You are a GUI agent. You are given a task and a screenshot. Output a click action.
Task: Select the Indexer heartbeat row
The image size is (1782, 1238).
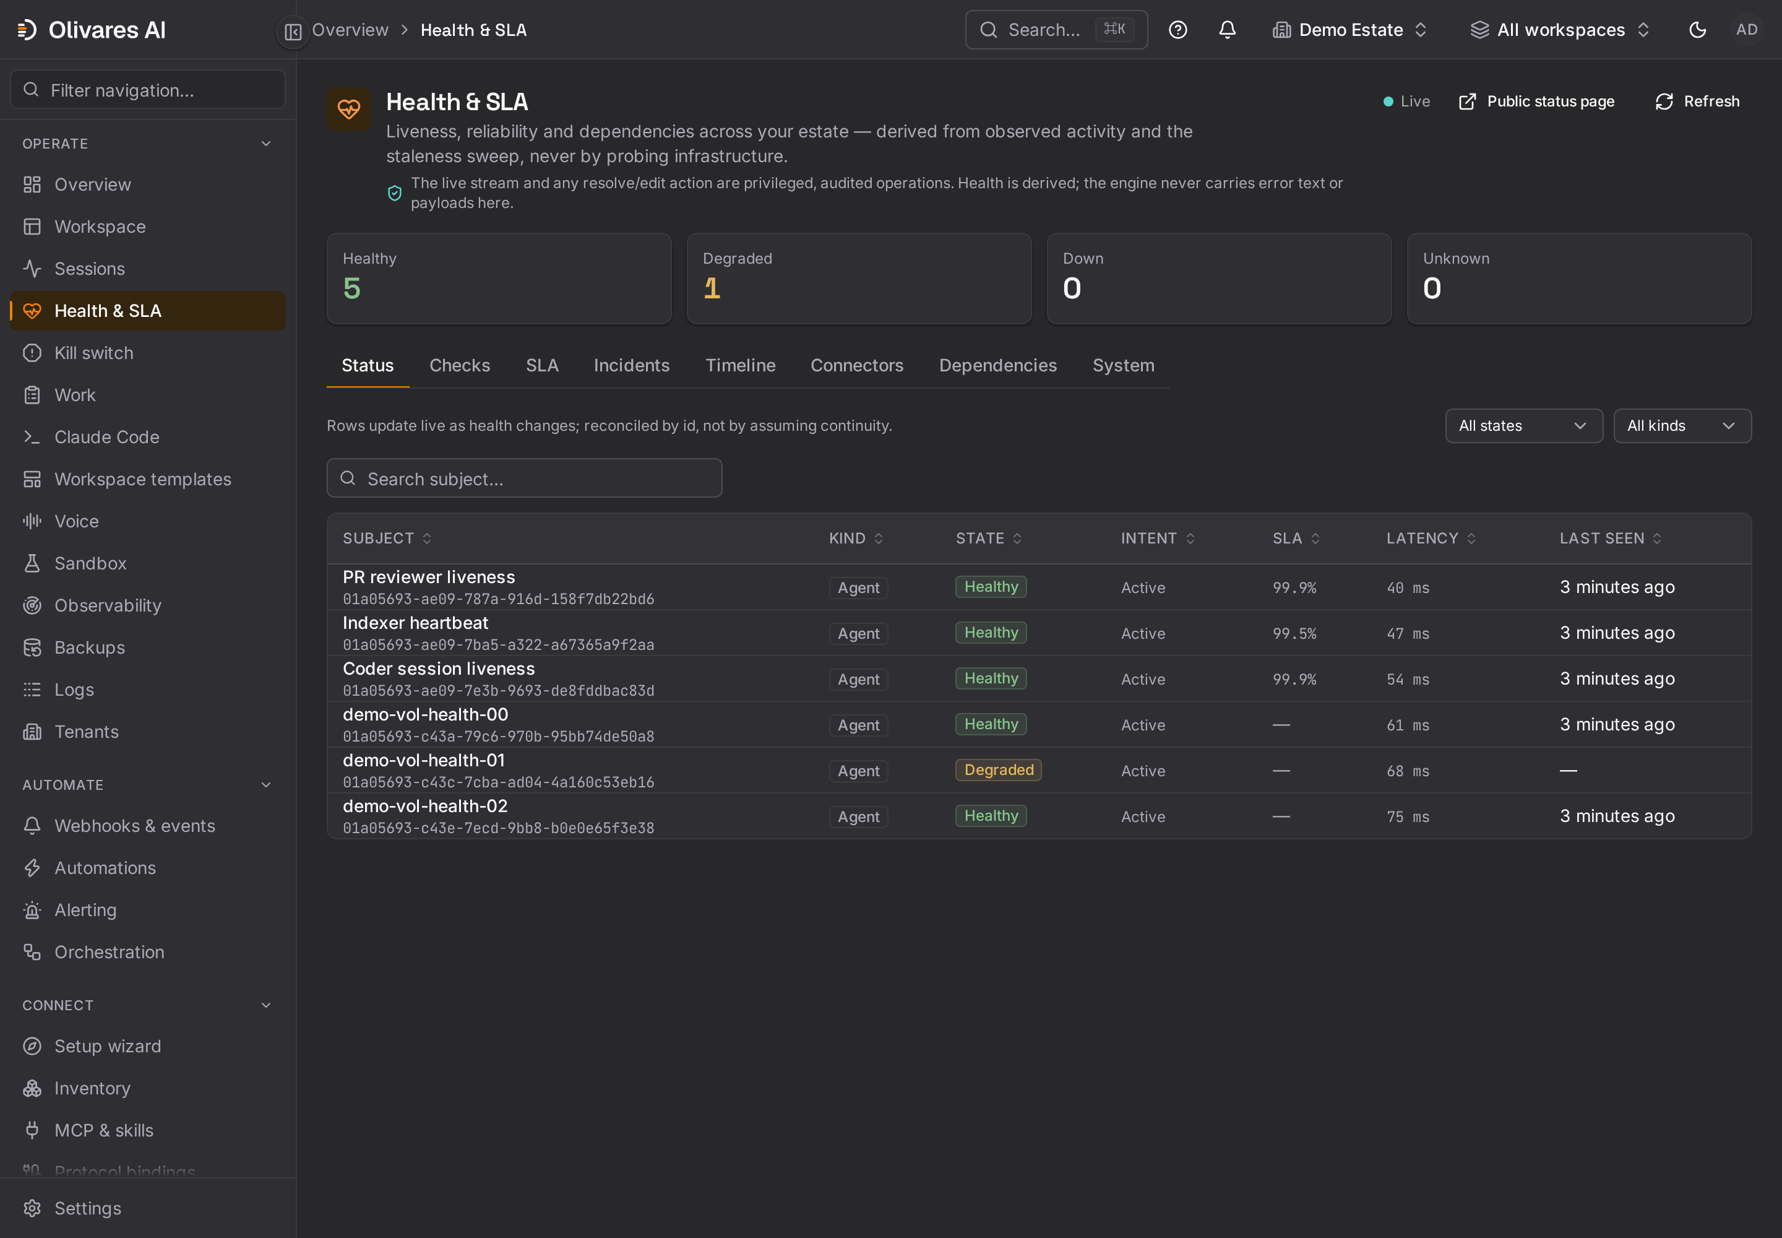coord(1039,633)
